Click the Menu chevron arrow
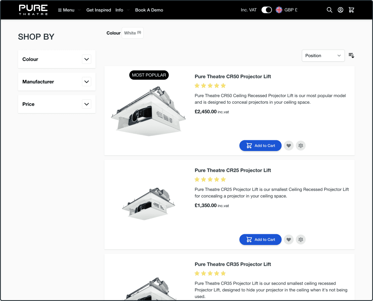The image size is (373, 301). (79, 10)
